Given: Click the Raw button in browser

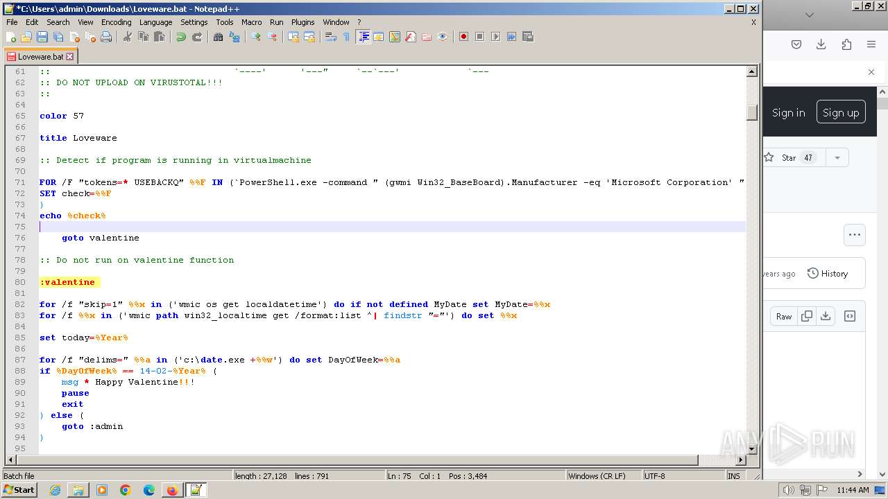Looking at the screenshot, I should pos(784,316).
